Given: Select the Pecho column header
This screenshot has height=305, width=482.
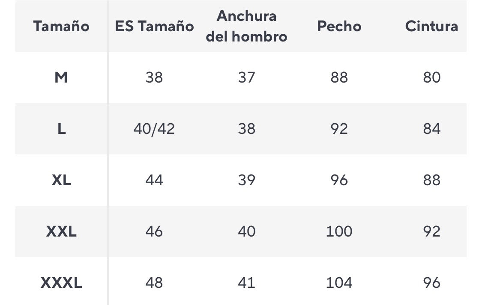Looking at the screenshot, I should pos(339,27).
